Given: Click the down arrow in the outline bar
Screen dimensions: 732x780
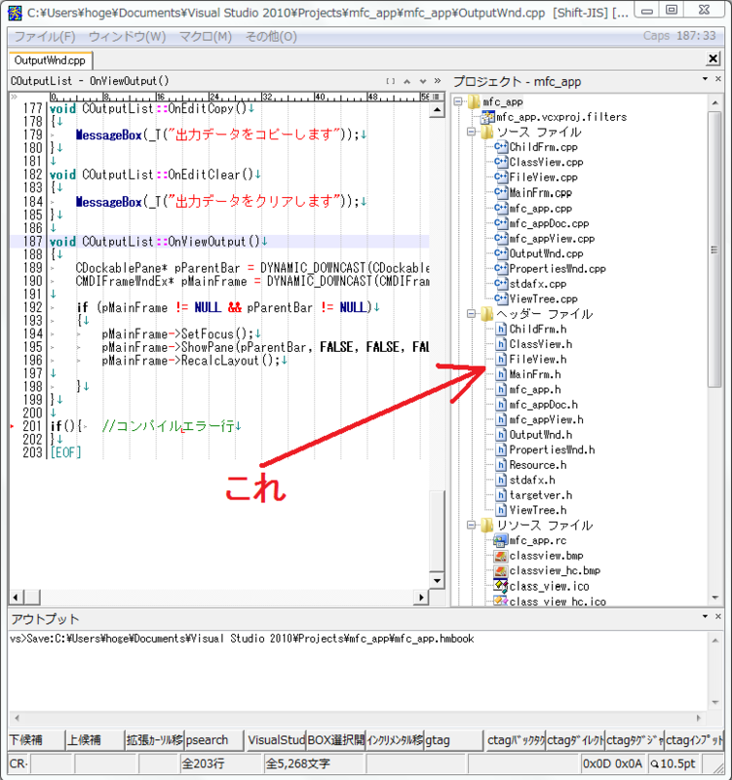Looking at the screenshot, I should click(423, 82).
